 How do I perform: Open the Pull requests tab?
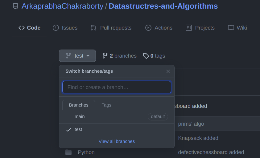111,28
